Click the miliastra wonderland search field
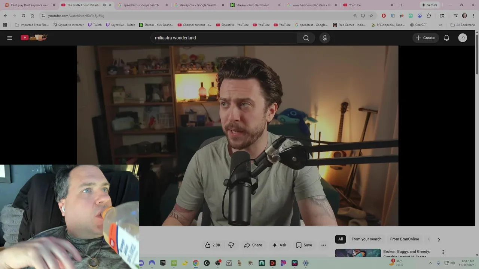This screenshot has width=479, height=269. (x=225, y=38)
